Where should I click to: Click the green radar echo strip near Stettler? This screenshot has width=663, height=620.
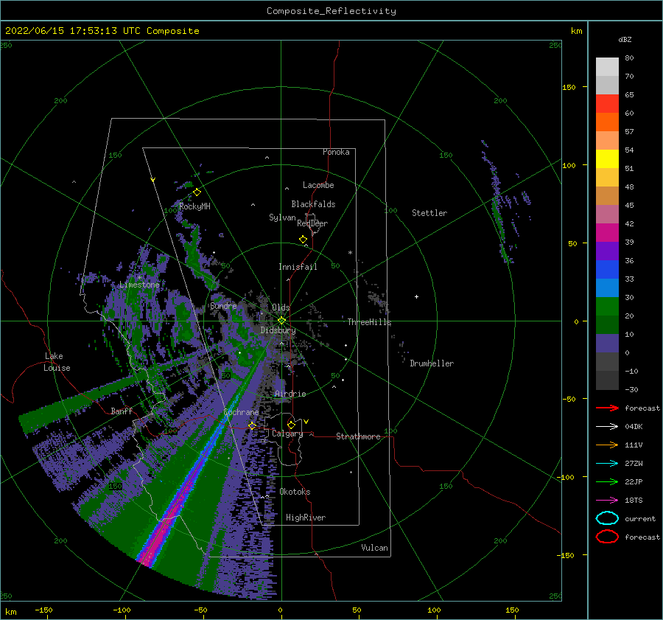pos(499,226)
